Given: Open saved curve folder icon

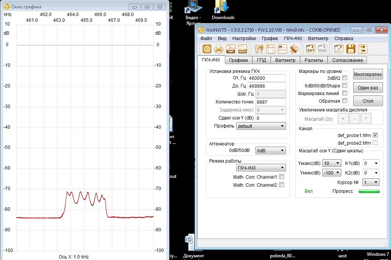Looking at the screenshot, I should tap(339, 49).
